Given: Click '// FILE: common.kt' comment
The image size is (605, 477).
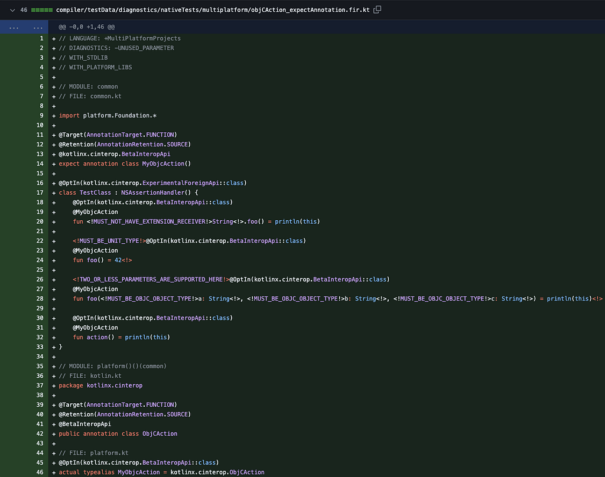Looking at the screenshot, I should coord(90,96).
